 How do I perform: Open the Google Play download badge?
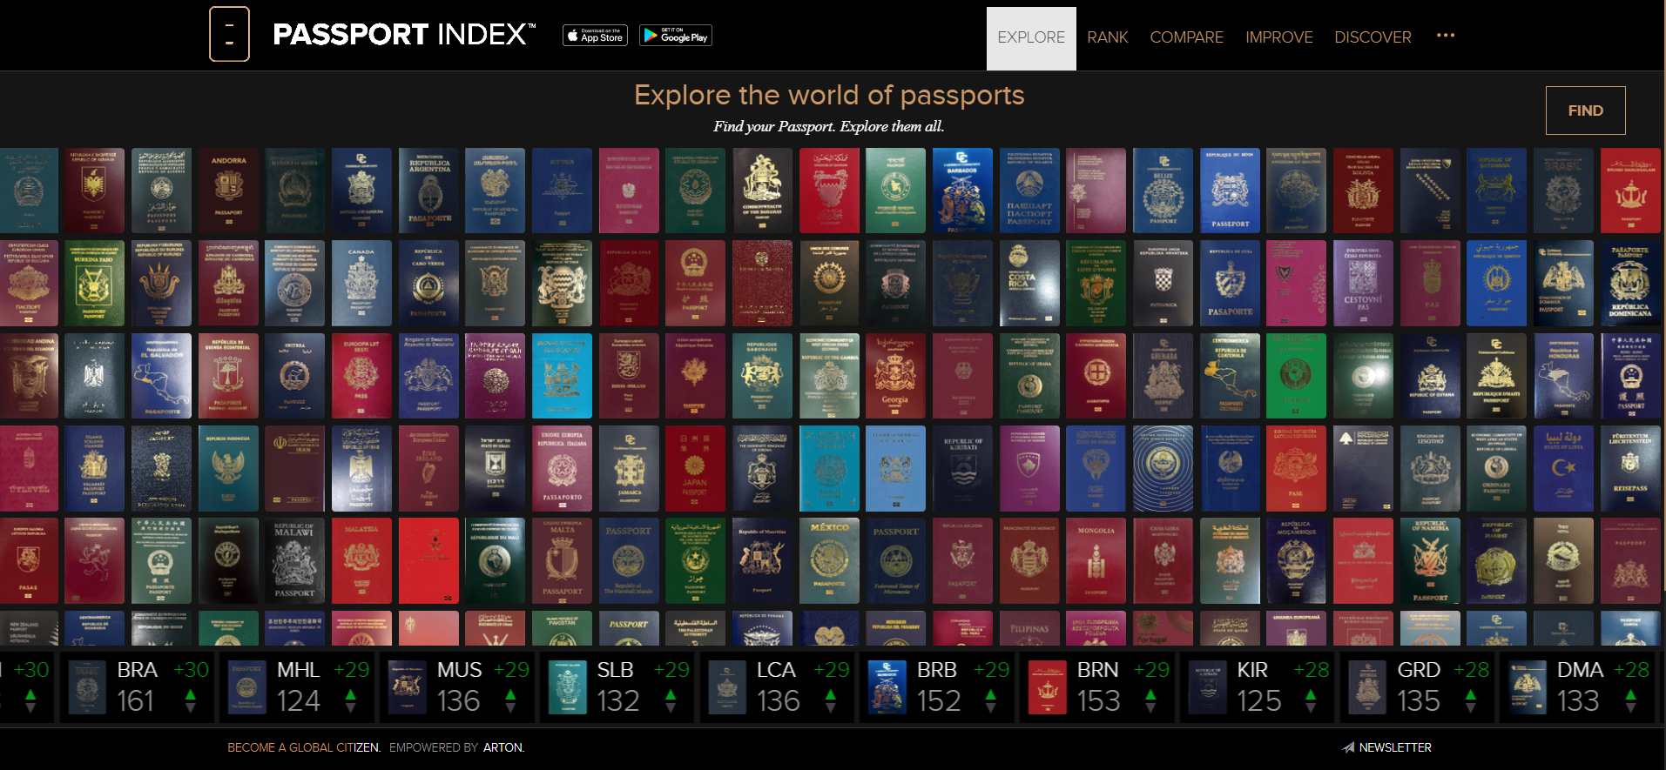pyautogui.click(x=676, y=35)
